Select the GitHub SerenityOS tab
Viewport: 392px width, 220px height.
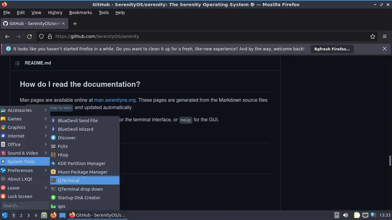pos(34,24)
